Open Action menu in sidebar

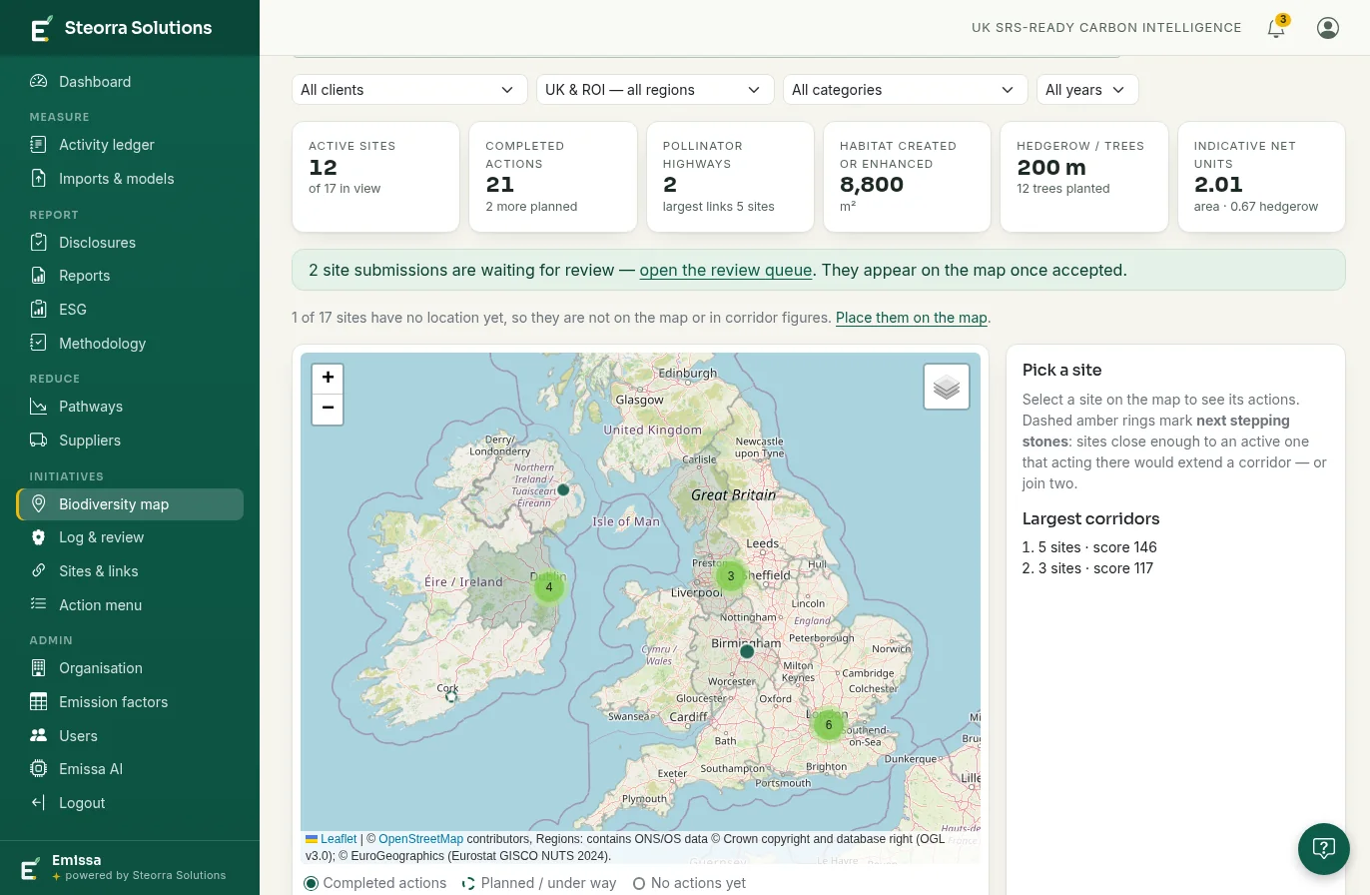pyautogui.click(x=130, y=605)
